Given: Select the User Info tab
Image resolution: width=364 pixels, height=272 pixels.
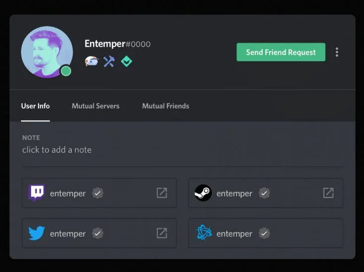Looking at the screenshot, I should [36, 106].
